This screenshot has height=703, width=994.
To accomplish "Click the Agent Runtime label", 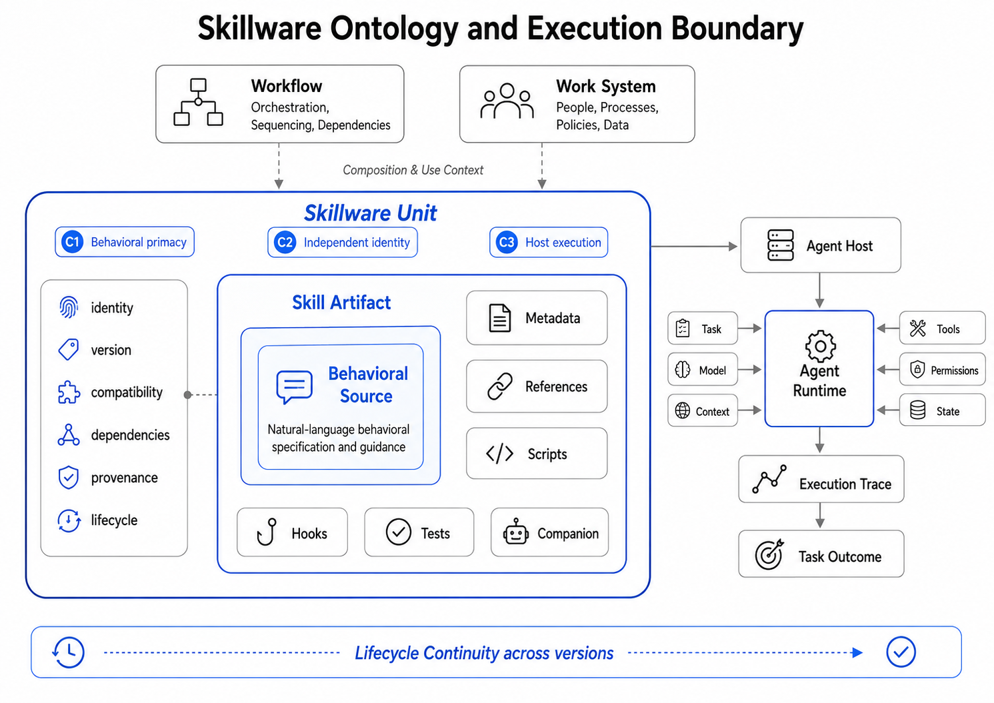I will pos(819,380).
